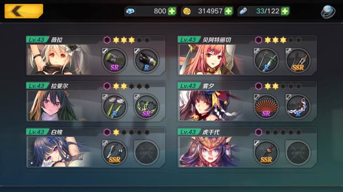Refill stamina with the 33/122 plus icon
343x192 pixels.
[x=285, y=11]
